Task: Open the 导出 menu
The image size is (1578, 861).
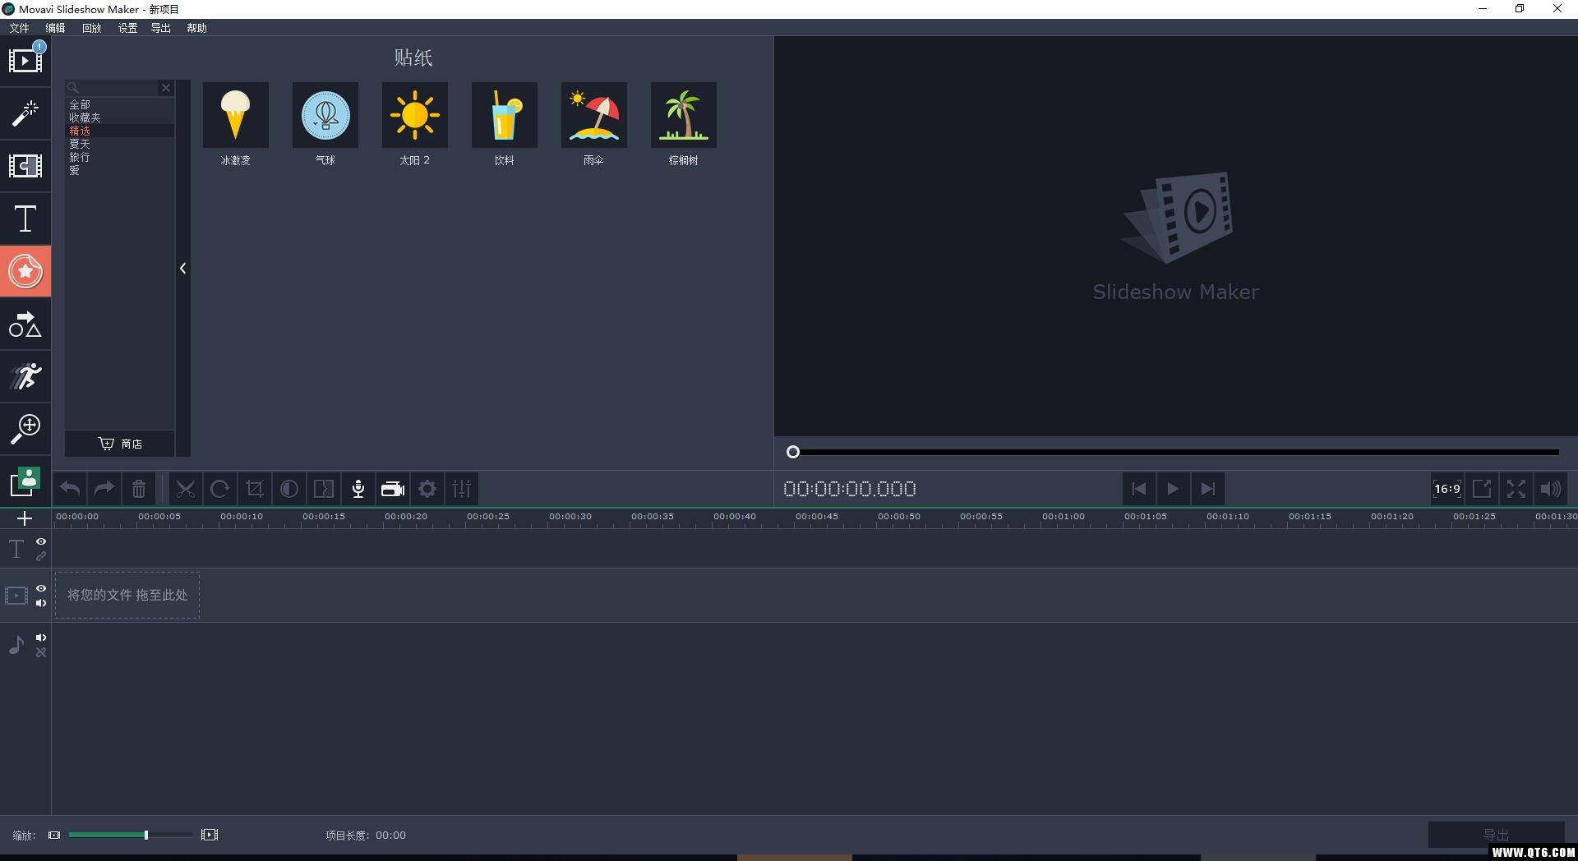Action: (160, 28)
